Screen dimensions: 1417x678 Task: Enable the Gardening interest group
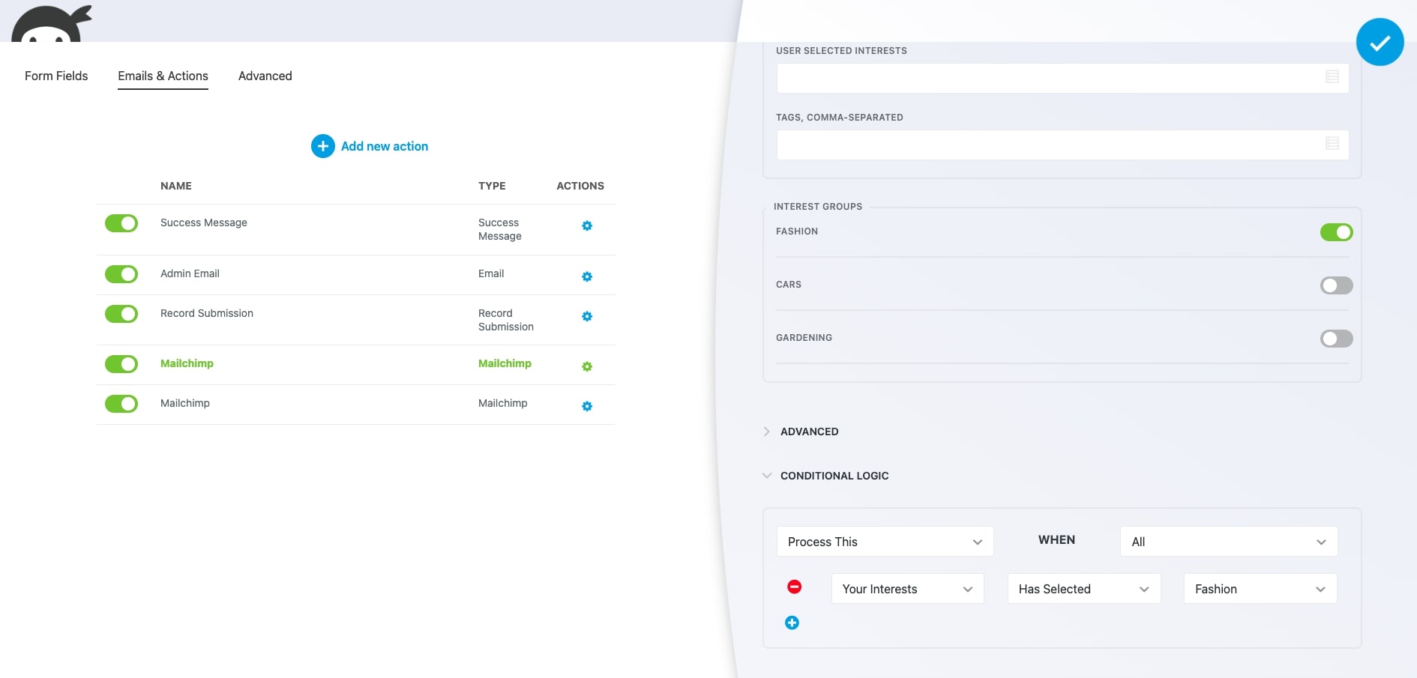[1336, 339]
